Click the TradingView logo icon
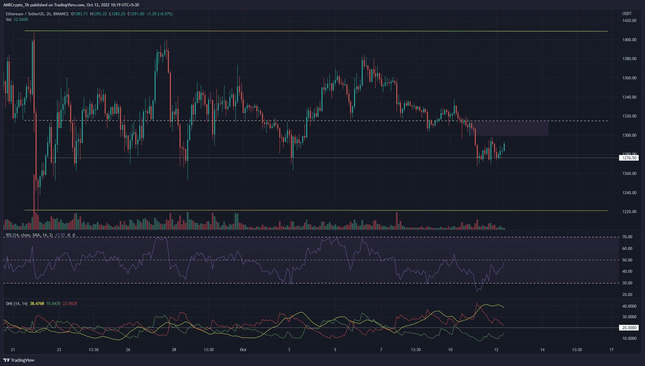Viewport: 645px width, 366px height. pyautogui.click(x=6, y=360)
